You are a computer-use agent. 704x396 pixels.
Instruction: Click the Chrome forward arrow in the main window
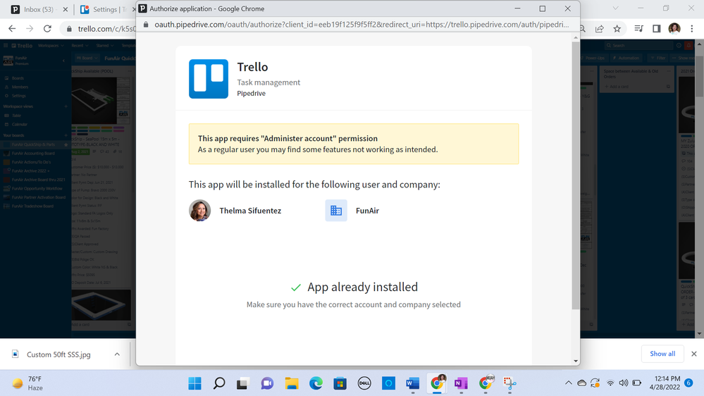[x=30, y=29]
